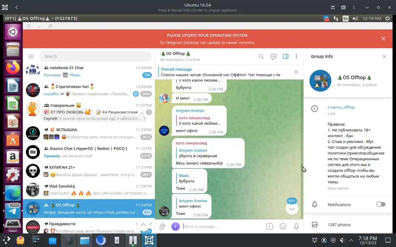Open LibreOffice Calc from launcher
The image size is (396, 247).
[13, 104]
